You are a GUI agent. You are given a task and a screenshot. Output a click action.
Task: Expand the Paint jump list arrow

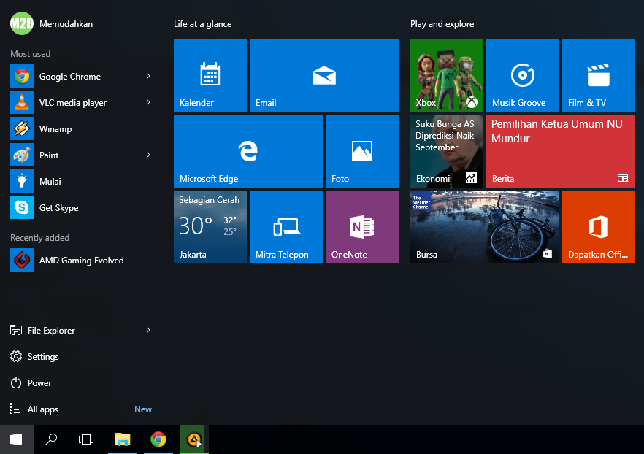(x=148, y=155)
